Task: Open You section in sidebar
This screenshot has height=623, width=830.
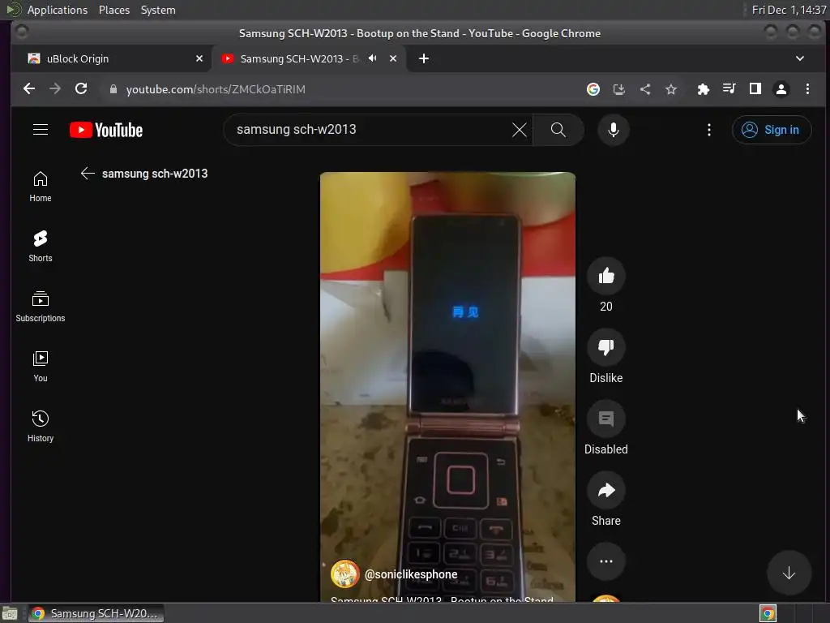Action: pos(41,367)
